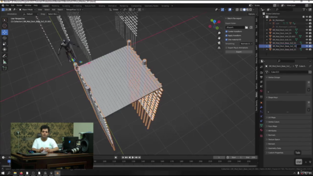
Task: Open Material properties tab
Action: 261,130
